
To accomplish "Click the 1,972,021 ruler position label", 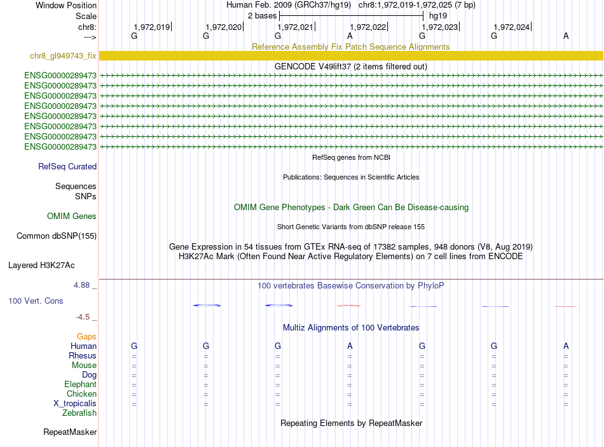I will click(296, 27).
